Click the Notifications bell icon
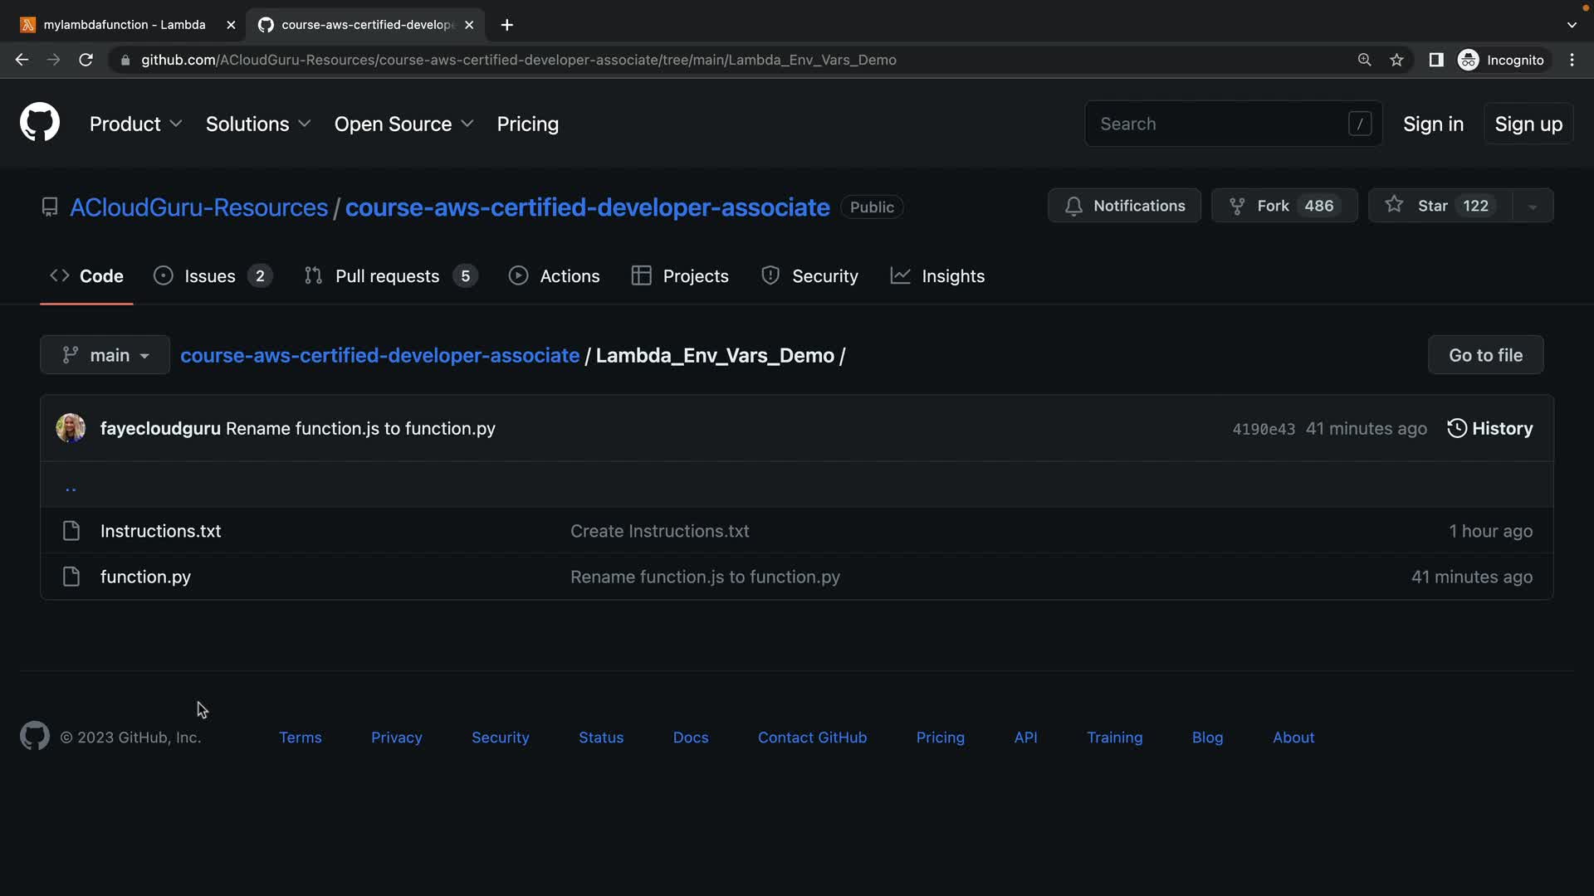The image size is (1594, 896). point(1073,206)
